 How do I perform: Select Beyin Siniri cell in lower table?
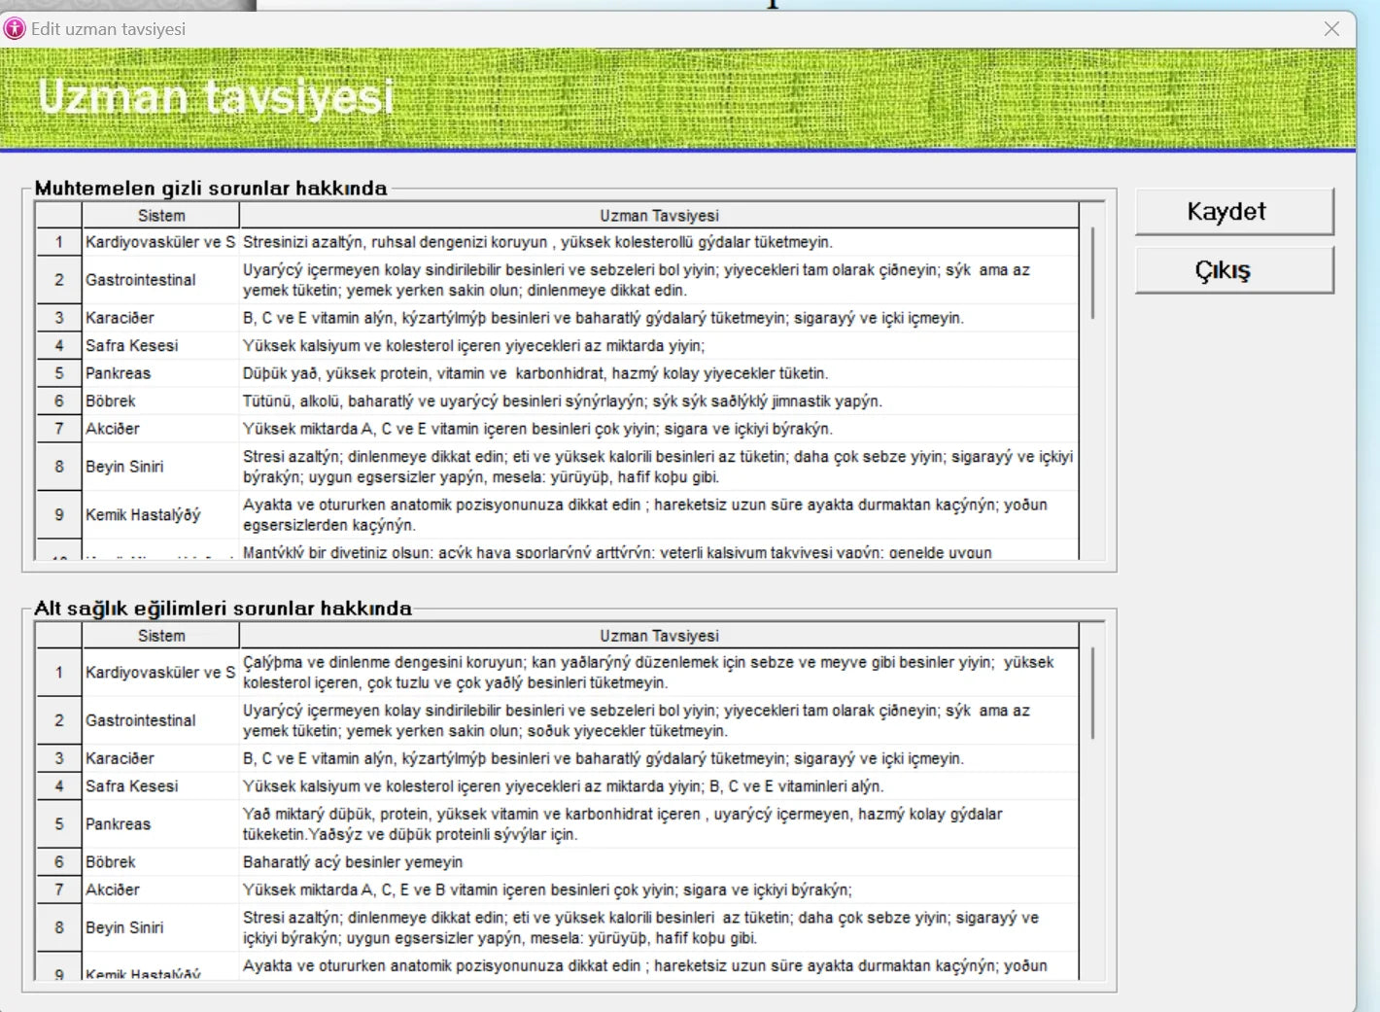tap(160, 927)
